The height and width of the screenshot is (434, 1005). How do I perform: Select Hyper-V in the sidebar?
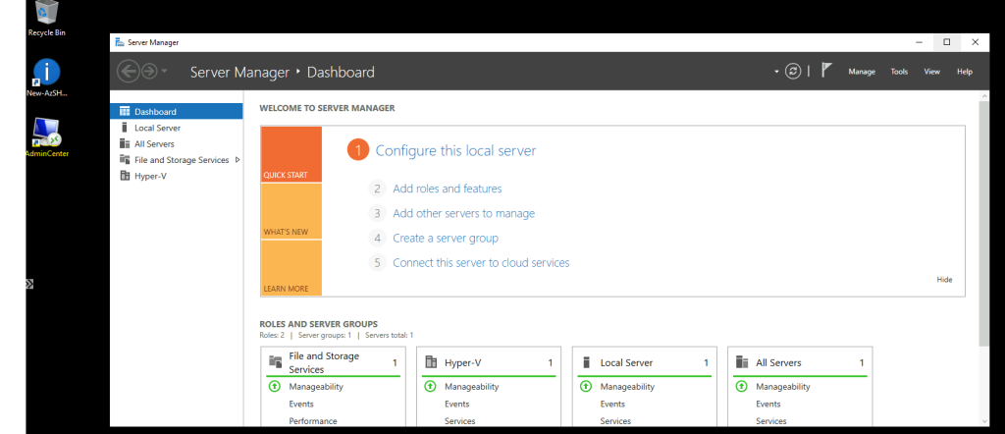pyautogui.click(x=177, y=176)
